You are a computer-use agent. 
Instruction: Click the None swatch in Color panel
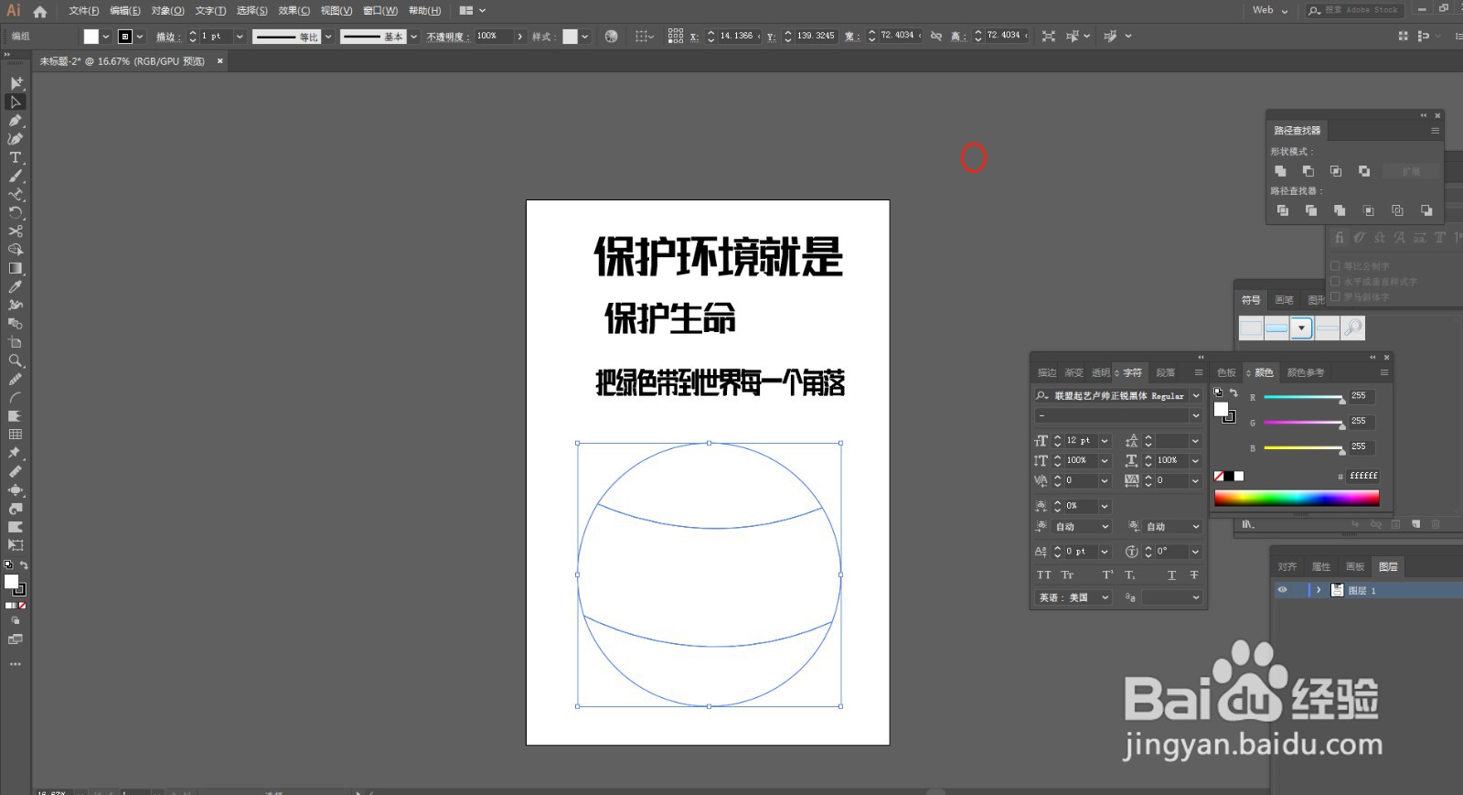pos(1219,476)
